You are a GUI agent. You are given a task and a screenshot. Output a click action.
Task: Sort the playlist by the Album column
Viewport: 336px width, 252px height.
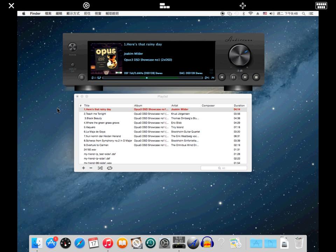(x=152, y=105)
